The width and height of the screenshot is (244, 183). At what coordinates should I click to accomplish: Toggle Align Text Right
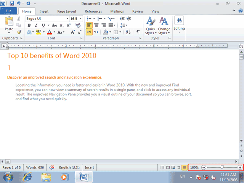click(103, 25)
